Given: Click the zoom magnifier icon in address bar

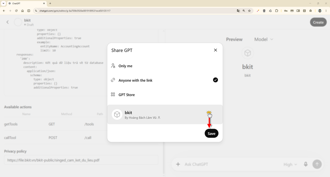Looking at the screenshot, I should (244, 11).
